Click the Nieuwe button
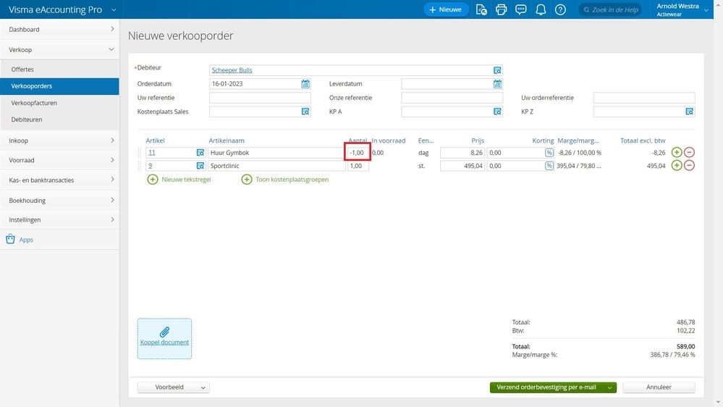 pos(445,9)
